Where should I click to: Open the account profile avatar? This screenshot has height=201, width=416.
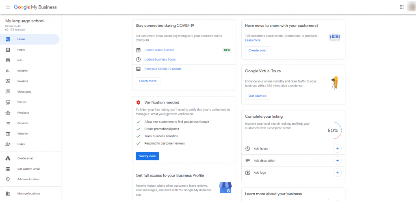point(411,7)
